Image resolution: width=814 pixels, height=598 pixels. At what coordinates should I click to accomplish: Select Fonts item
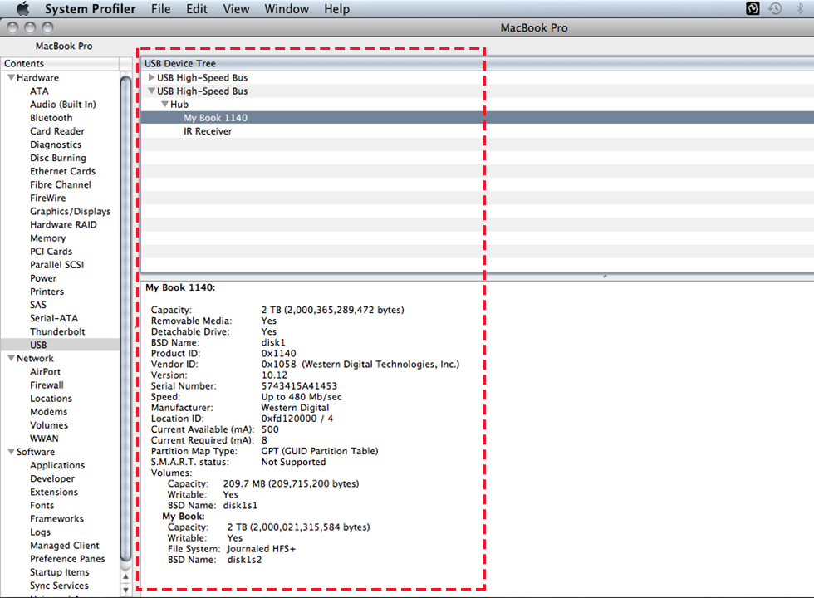click(x=42, y=505)
